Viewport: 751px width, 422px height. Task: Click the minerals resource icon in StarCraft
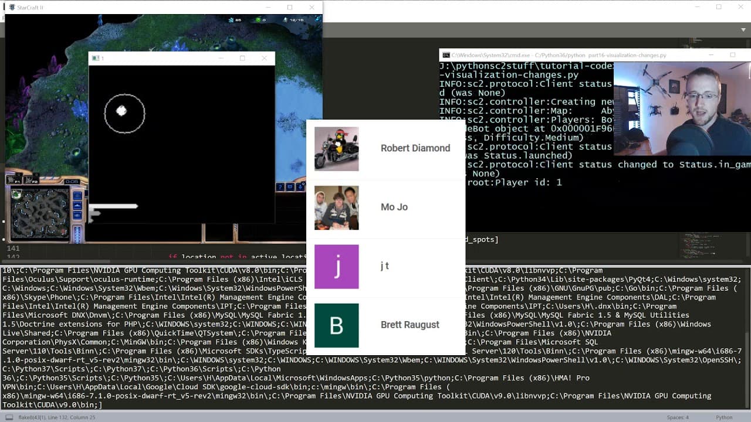[231, 20]
